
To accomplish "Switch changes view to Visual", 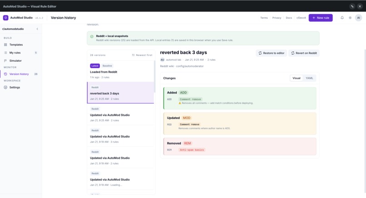I will point(296,78).
